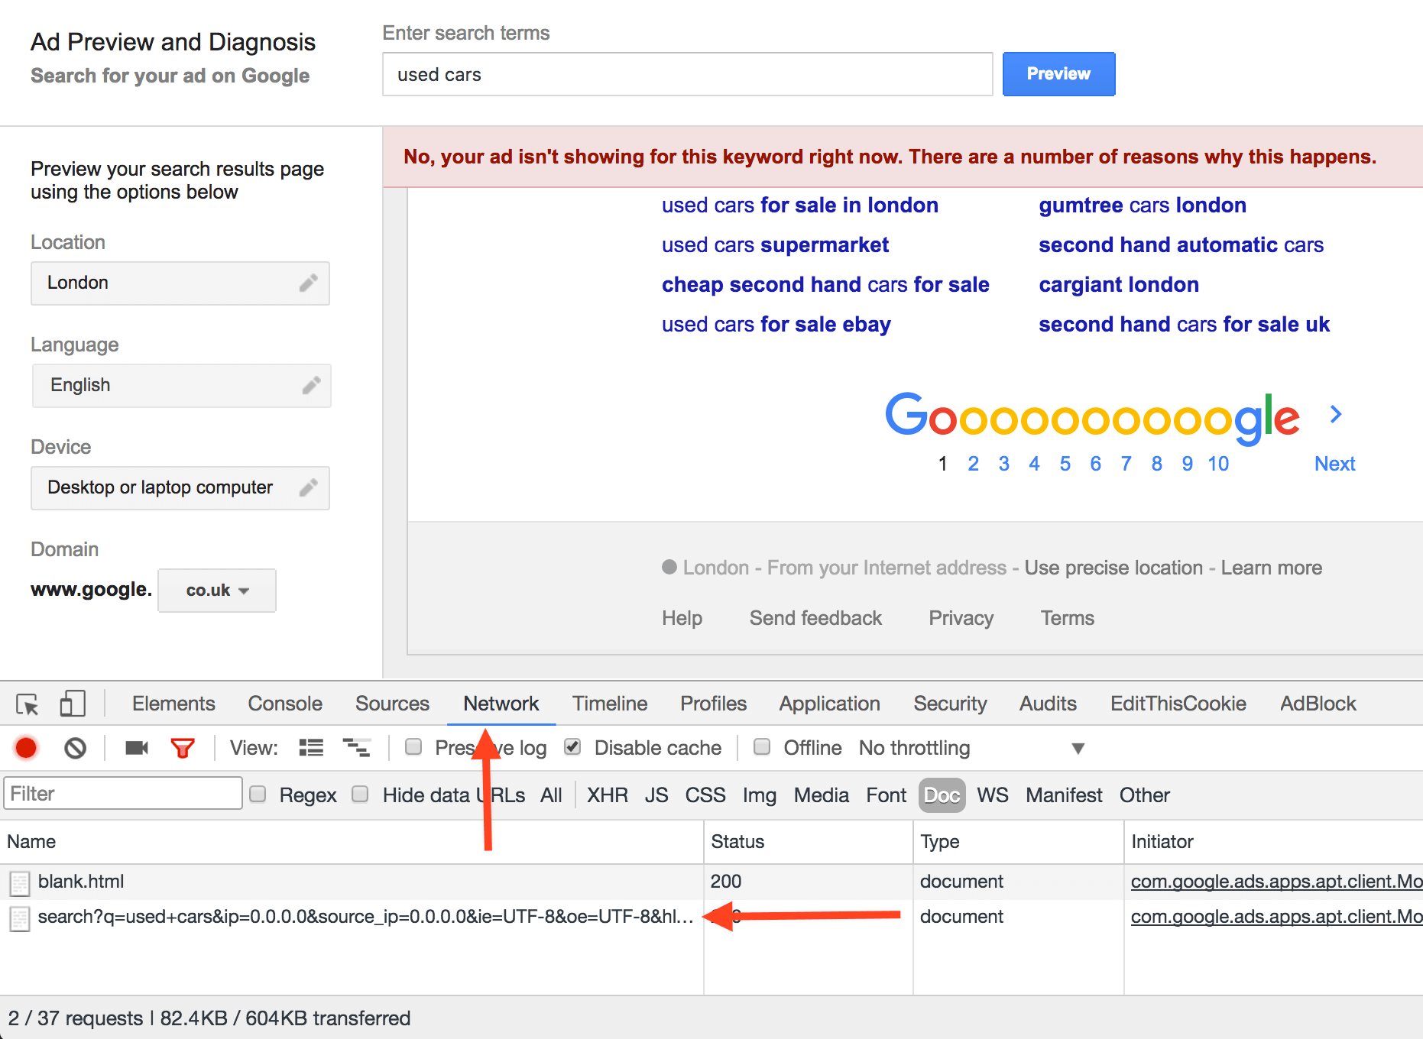Open the co.uk domain dropdown

point(217,591)
